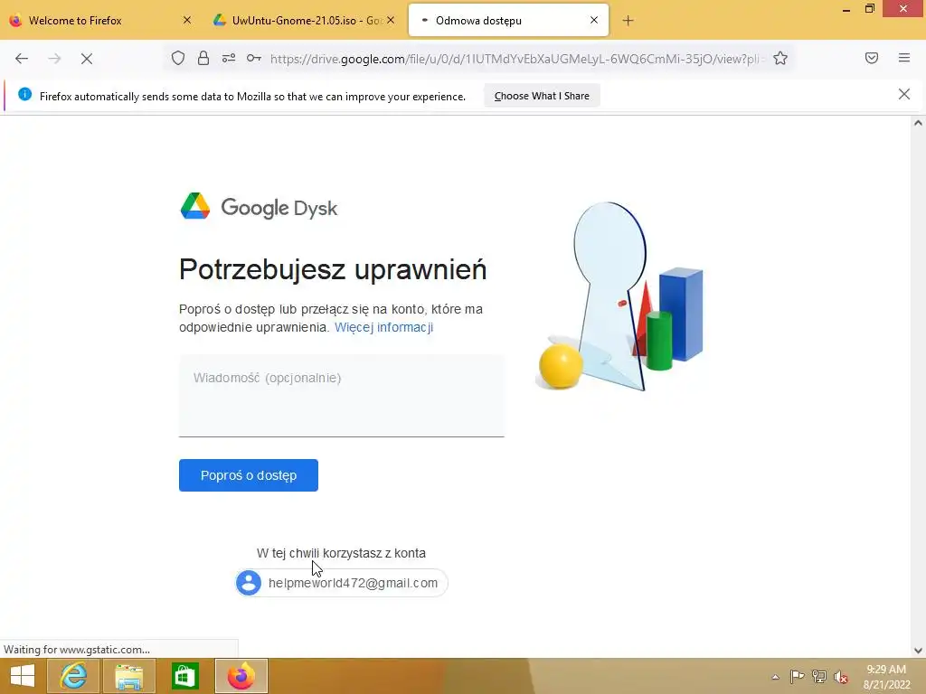Dismiss the Mozilla data notification bar
The image size is (926, 694).
pyautogui.click(x=904, y=94)
